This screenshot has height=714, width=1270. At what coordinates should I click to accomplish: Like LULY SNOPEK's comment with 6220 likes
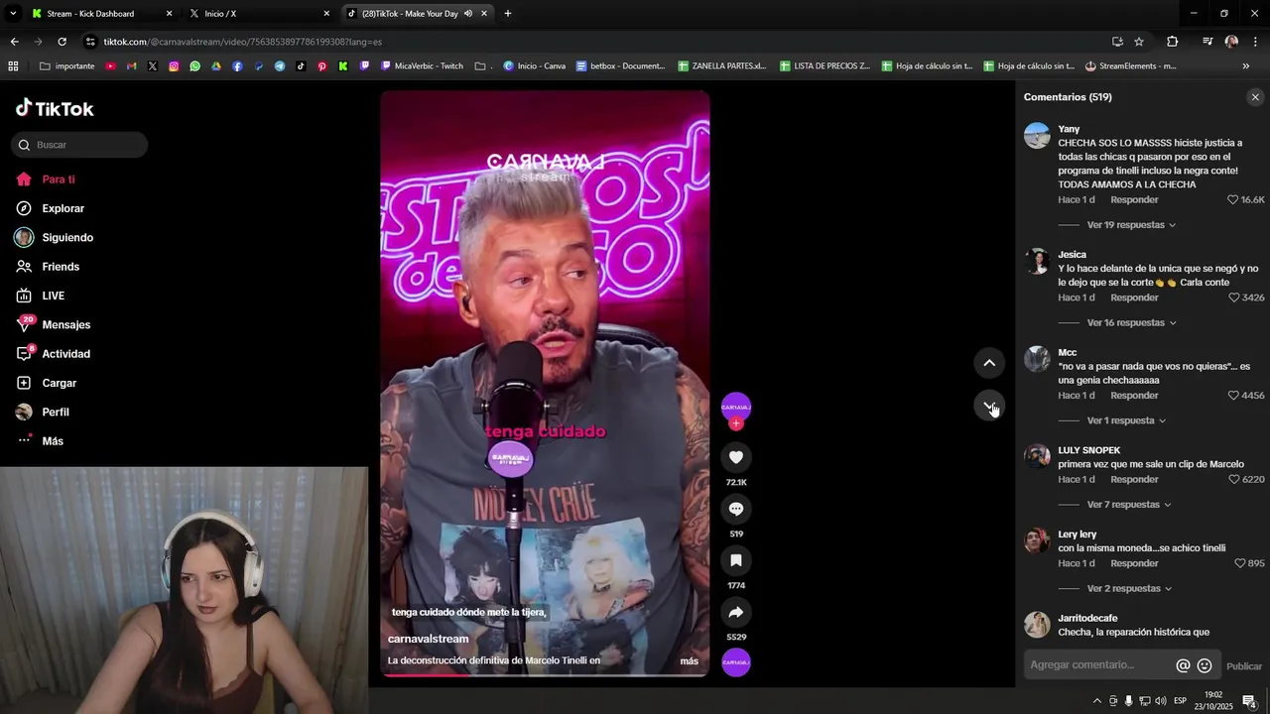tap(1234, 479)
